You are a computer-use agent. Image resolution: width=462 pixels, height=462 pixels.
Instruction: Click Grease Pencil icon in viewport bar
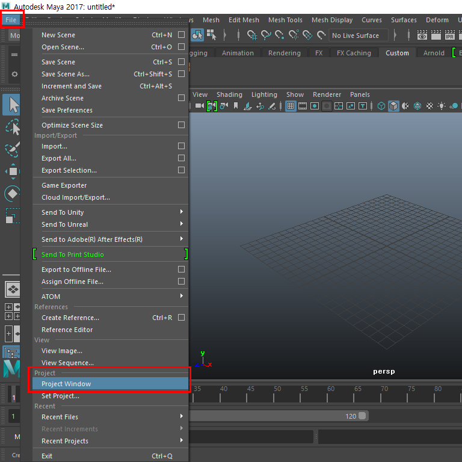(x=272, y=106)
